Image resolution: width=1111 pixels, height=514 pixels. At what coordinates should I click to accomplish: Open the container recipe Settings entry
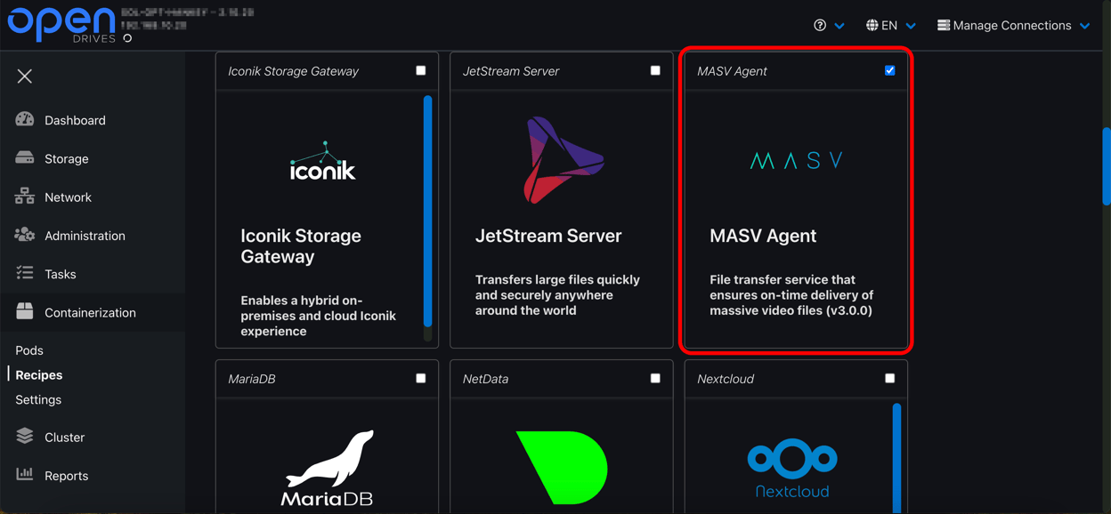37,399
